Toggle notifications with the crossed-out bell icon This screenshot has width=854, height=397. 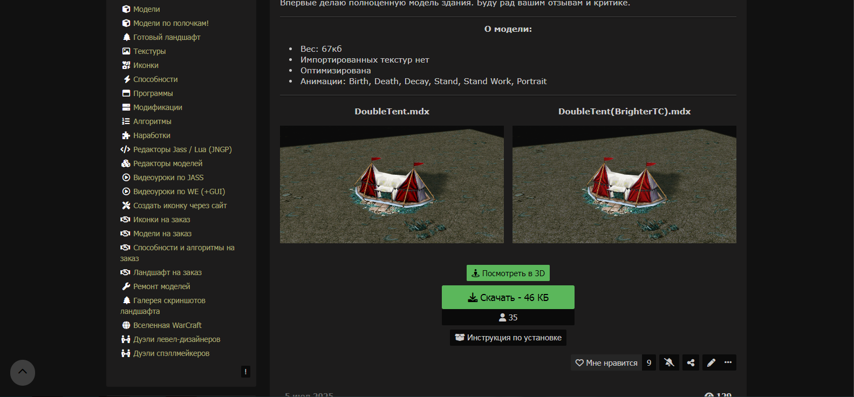click(x=669, y=362)
